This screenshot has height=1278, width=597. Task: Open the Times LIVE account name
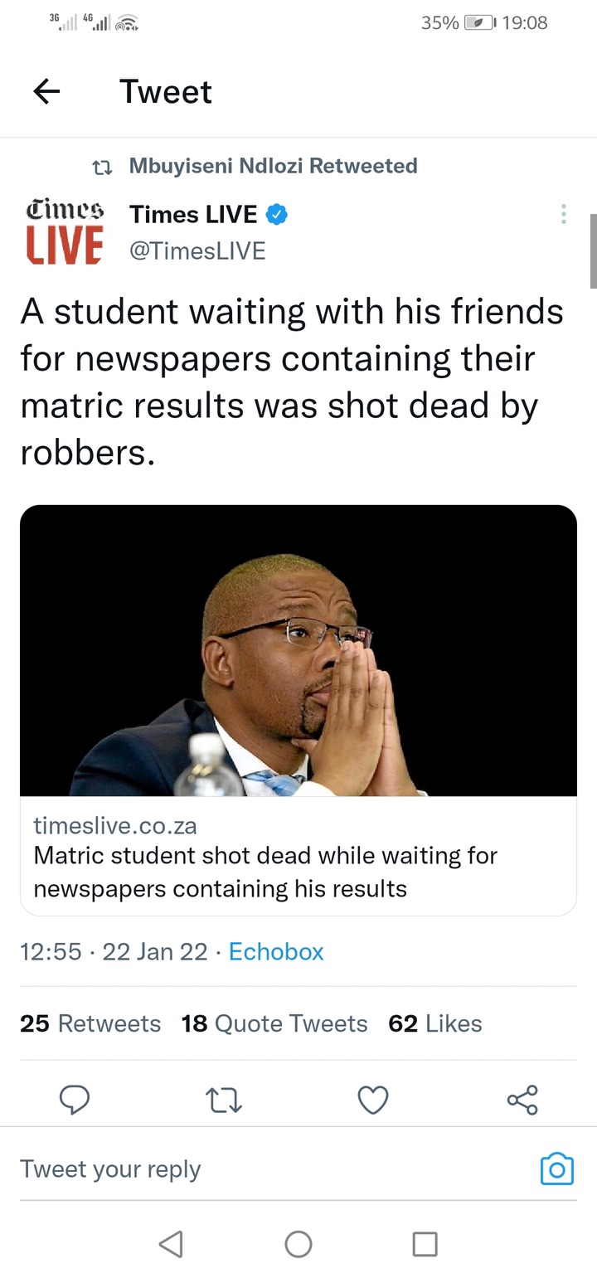(193, 214)
